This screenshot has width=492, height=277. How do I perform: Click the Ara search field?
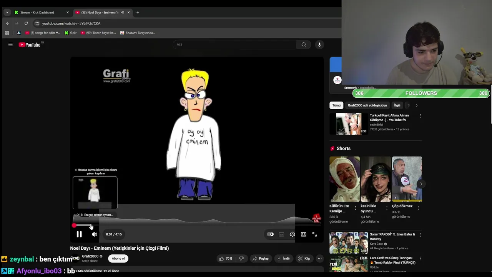click(x=234, y=45)
